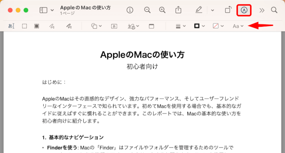Open the Aa Text Style menu
The height and width of the screenshot is (153, 285).
click(x=238, y=26)
